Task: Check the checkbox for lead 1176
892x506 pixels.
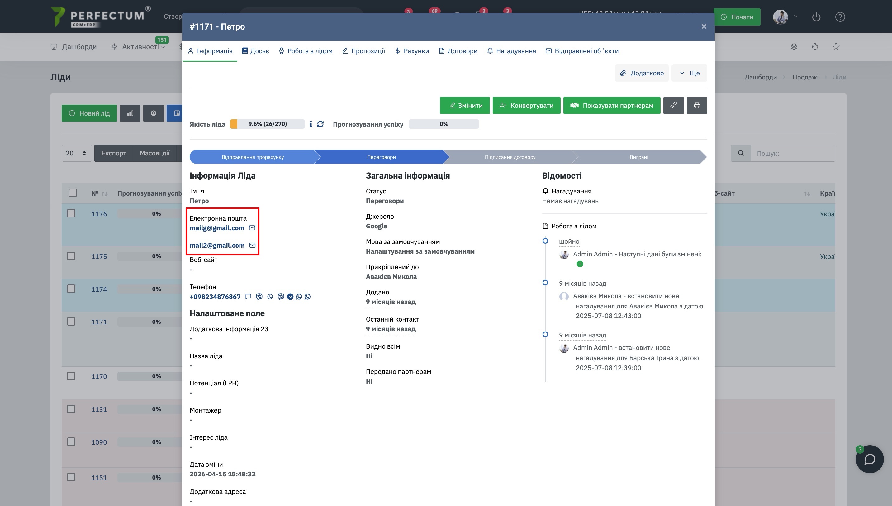Action: (71, 213)
